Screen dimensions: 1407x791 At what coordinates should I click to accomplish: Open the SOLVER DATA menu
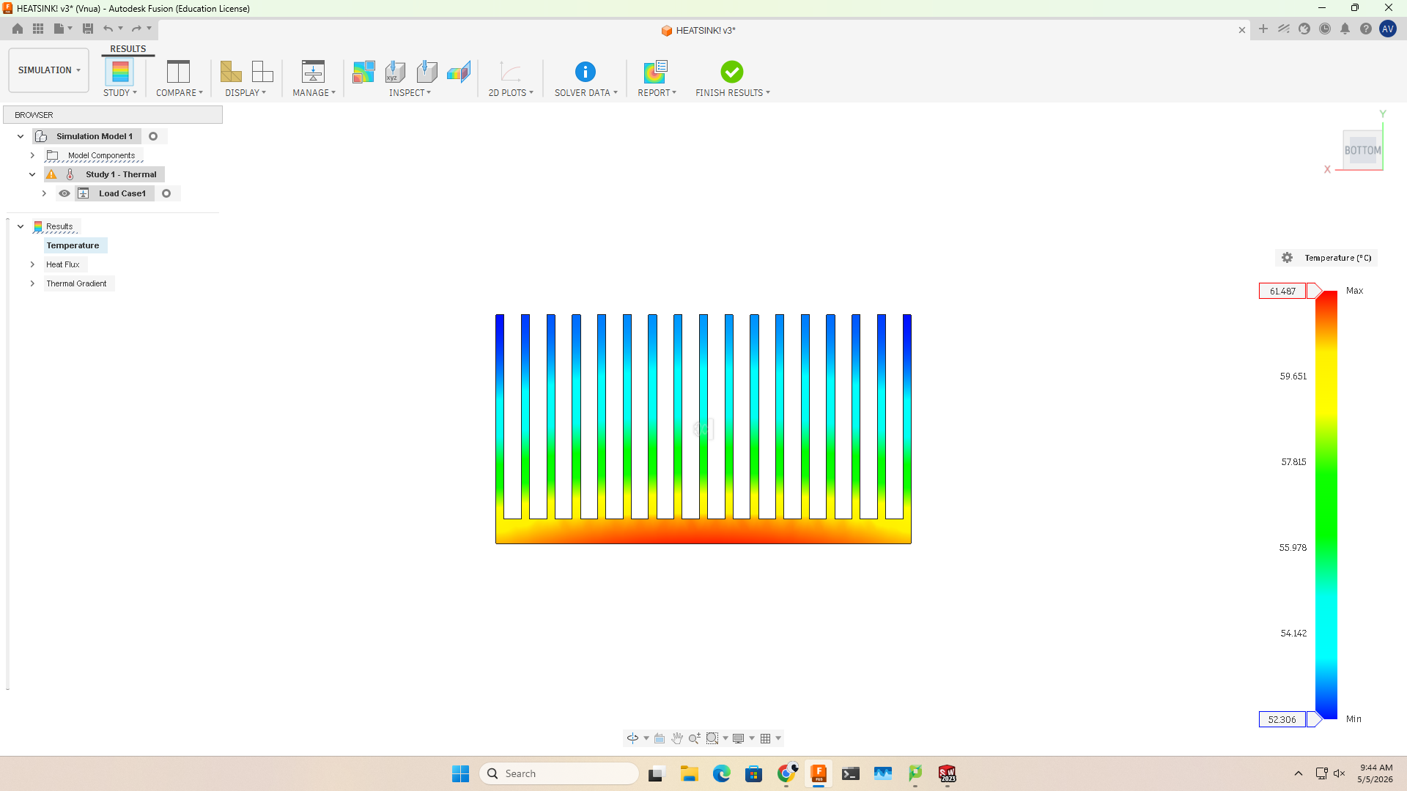586,93
